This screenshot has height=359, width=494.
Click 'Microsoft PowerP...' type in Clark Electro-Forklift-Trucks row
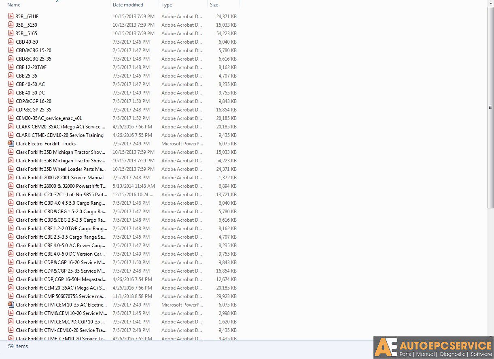tap(182, 144)
